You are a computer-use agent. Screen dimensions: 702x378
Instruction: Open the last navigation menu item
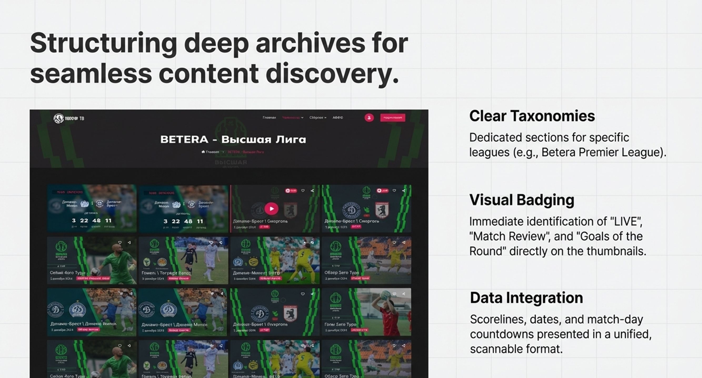coord(338,118)
